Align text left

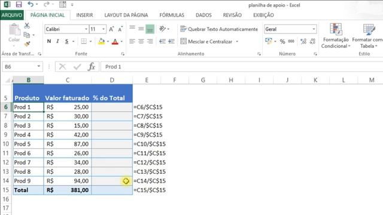[132, 41]
